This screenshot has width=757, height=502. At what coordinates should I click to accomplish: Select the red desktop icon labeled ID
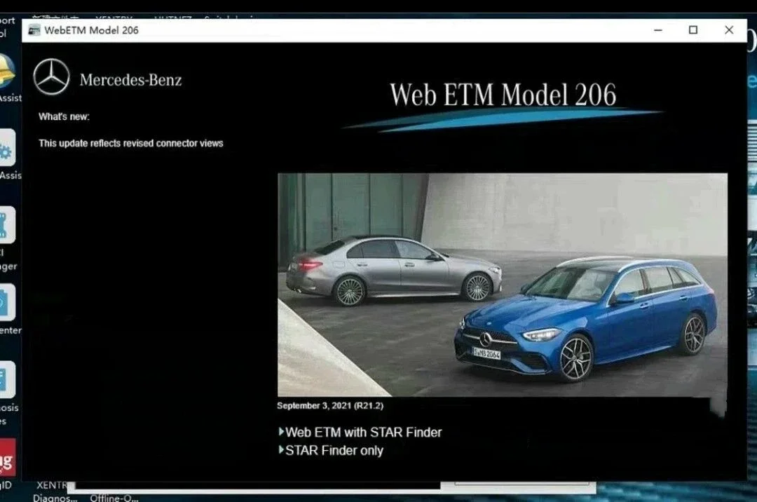tap(7, 457)
